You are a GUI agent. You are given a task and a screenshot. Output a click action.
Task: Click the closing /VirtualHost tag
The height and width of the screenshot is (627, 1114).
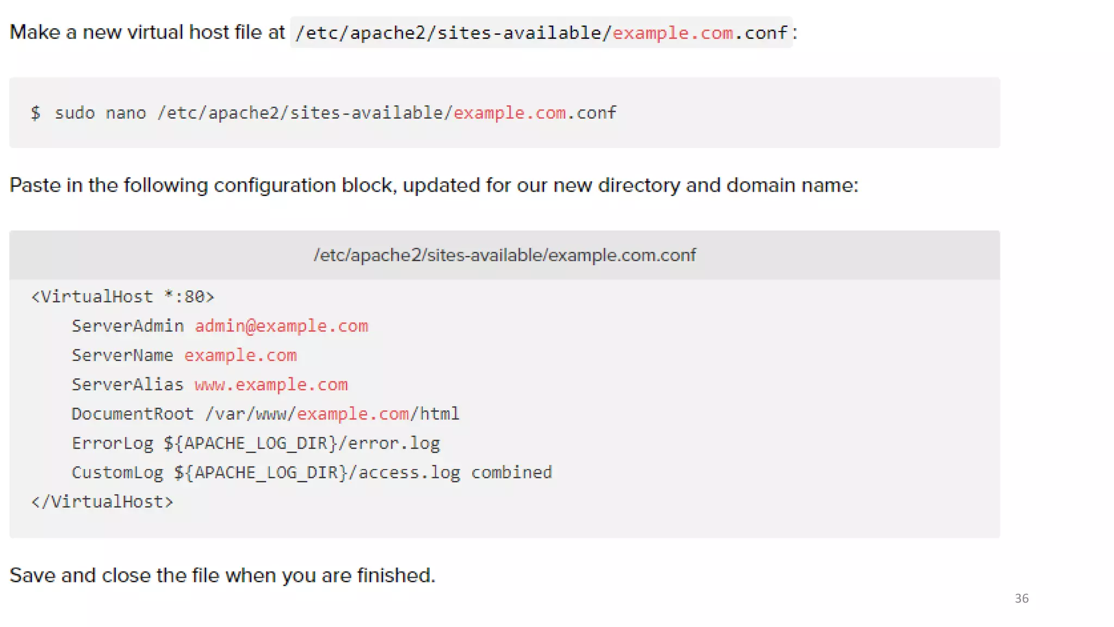coord(102,502)
